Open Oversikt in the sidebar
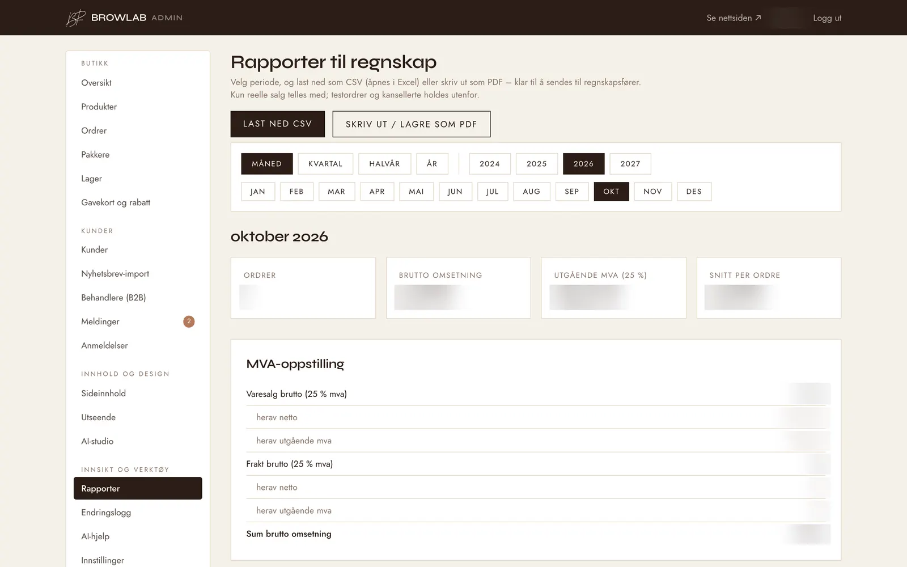Viewport: 907px width, 567px height. coord(138,83)
